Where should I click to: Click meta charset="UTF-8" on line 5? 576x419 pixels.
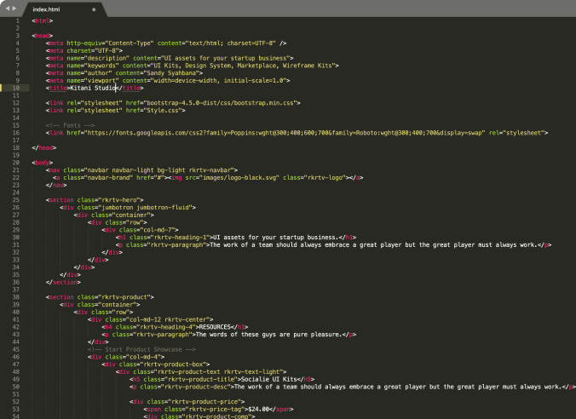pyautogui.click(x=84, y=51)
